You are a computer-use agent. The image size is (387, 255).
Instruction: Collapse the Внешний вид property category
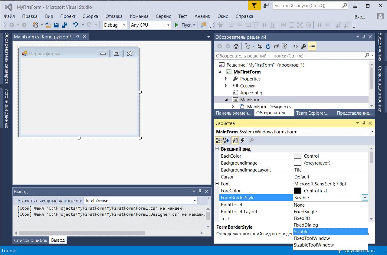tap(217, 149)
